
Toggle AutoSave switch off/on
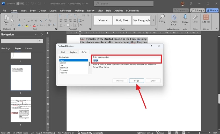point(20,4)
